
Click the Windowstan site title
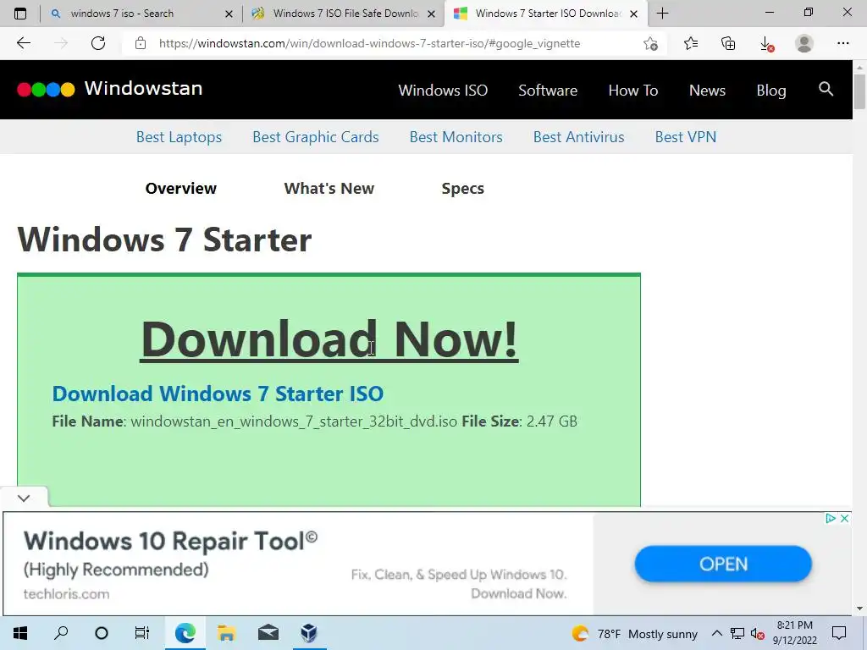(x=143, y=88)
